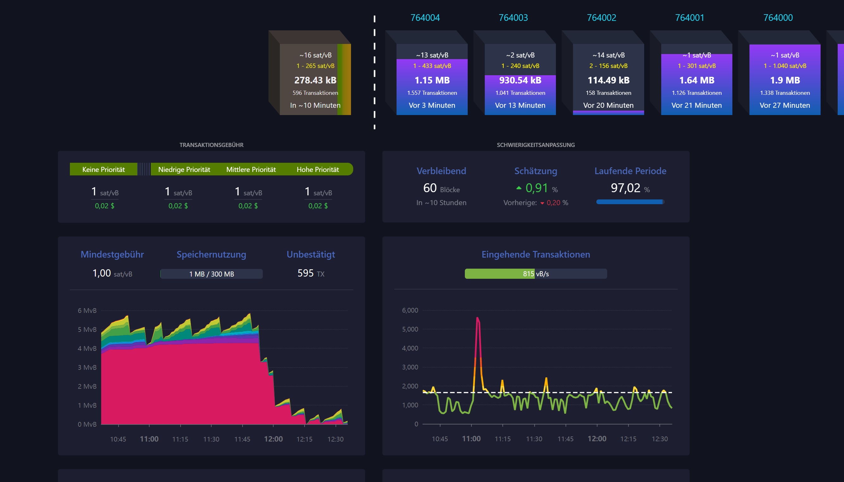
Task: Click the Mindestgebühr value 1,00 sat/vB
Action: (x=112, y=273)
